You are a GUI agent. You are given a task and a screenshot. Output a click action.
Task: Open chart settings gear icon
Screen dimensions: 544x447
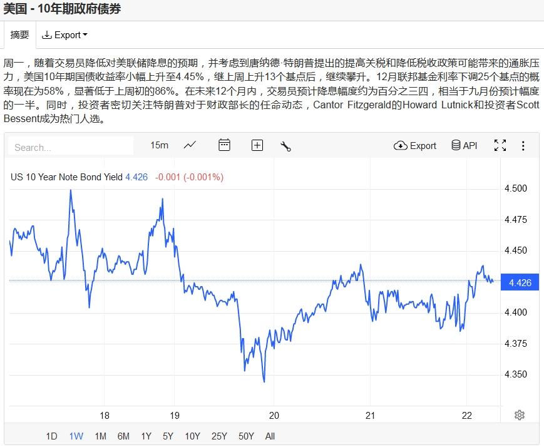pos(519,415)
